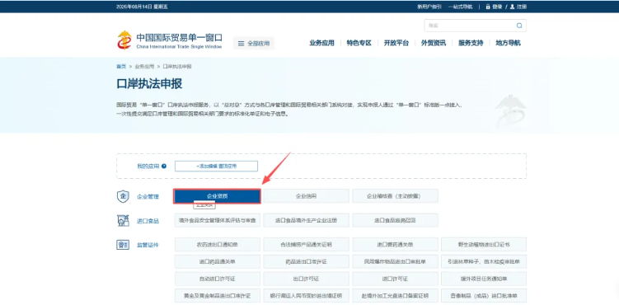Click the 监管证件 category label
The image size is (619, 305).
click(x=148, y=245)
